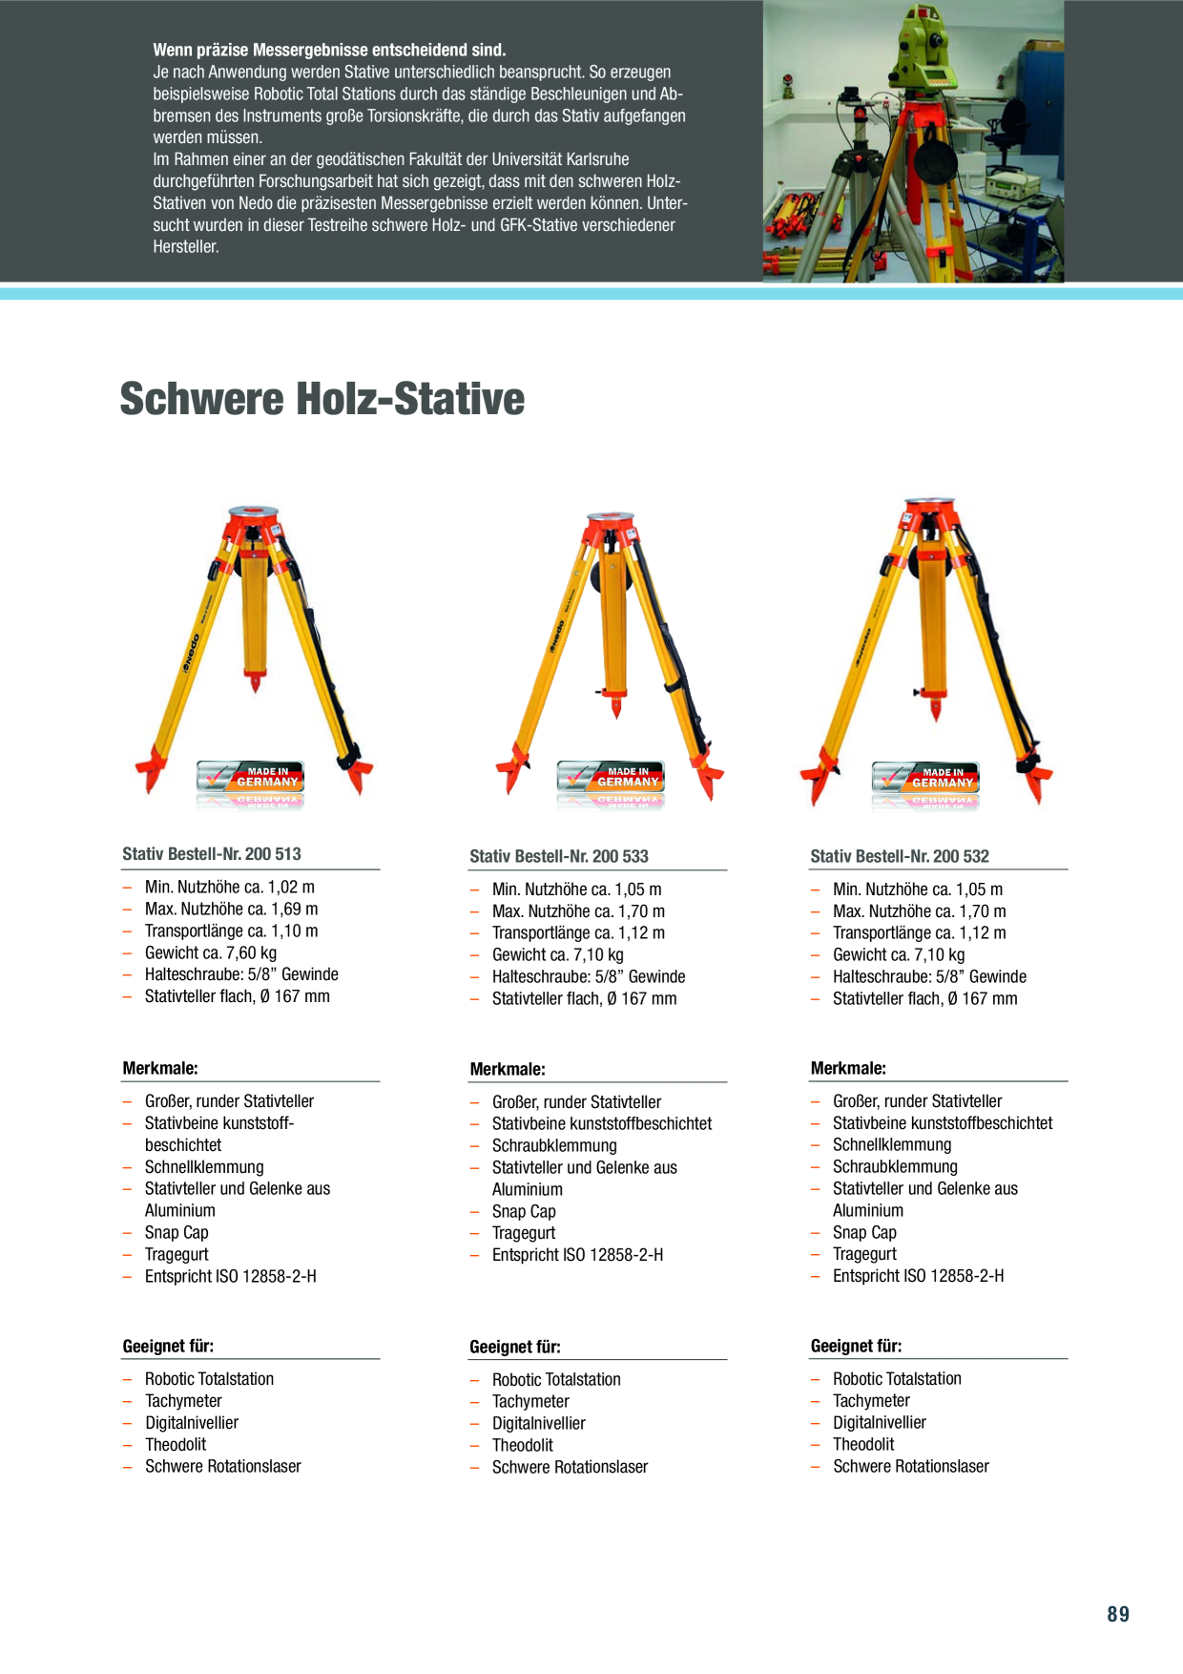
Task: Click 'Tachymeter' in the 200 533 column
Action: pos(530,1402)
